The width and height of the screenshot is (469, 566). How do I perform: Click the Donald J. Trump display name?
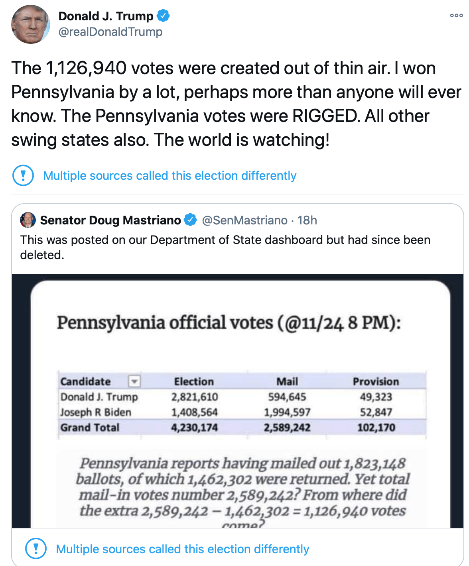[x=106, y=16]
